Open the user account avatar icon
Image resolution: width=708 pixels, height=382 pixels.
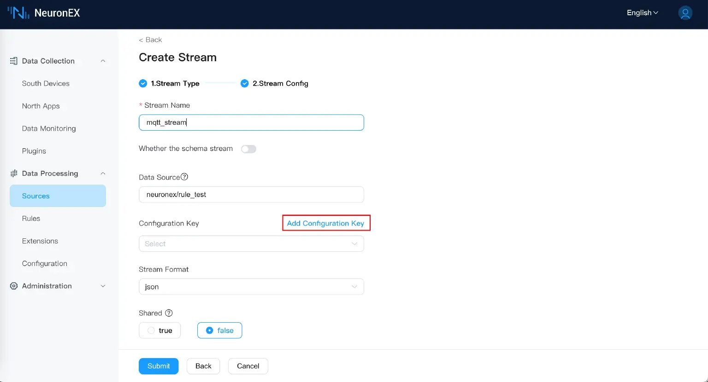(x=685, y=13)
